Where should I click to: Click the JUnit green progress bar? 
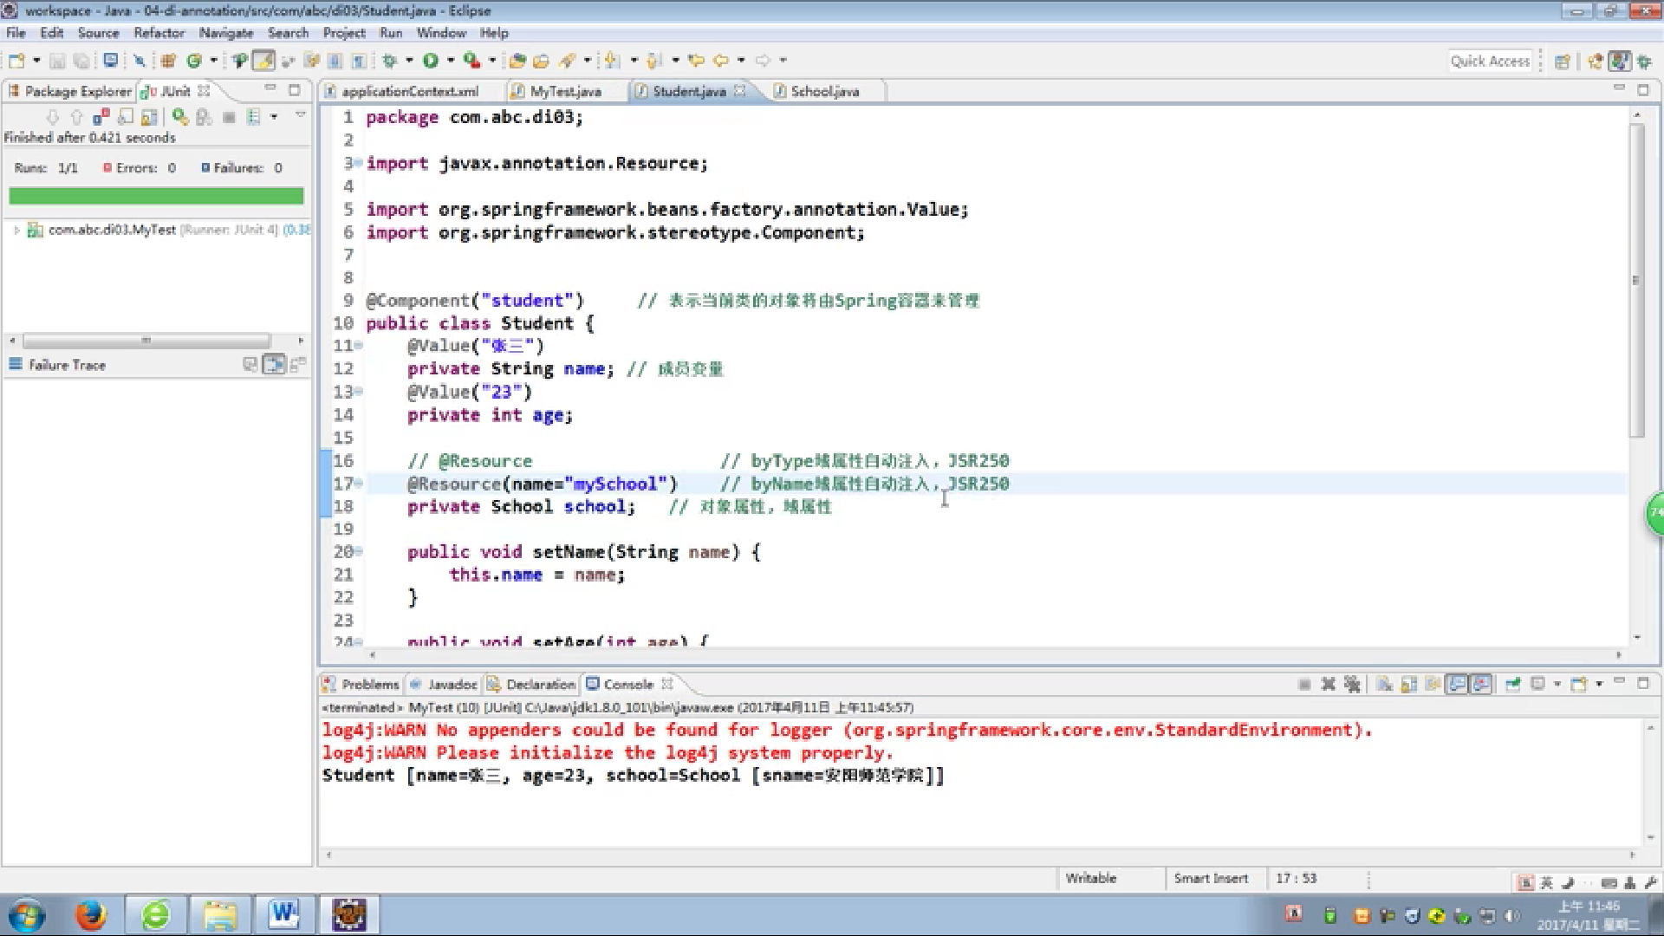[x=156, y=197]
